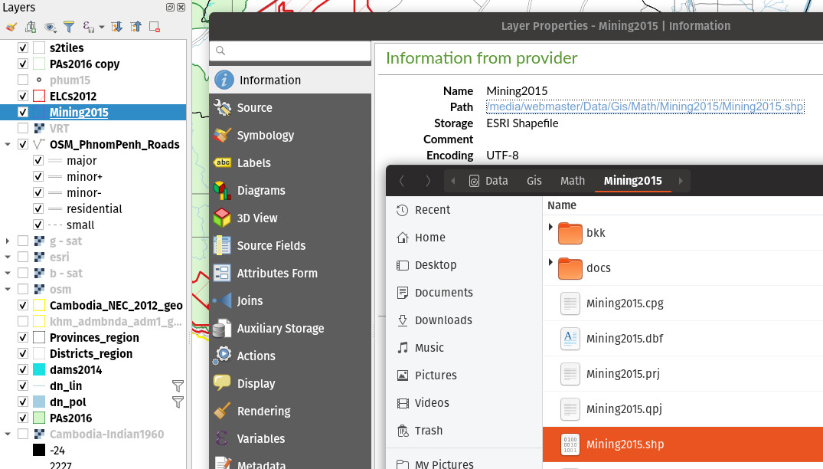Click the filter funnel icon beside dn_lin
823x469 pixels.
(x=178, y=386)
